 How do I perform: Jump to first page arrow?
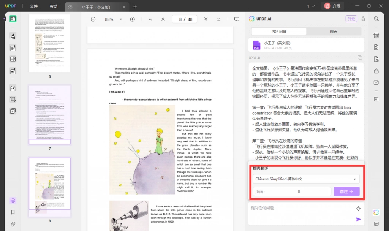pyautogui.click(x=150, y=19)
